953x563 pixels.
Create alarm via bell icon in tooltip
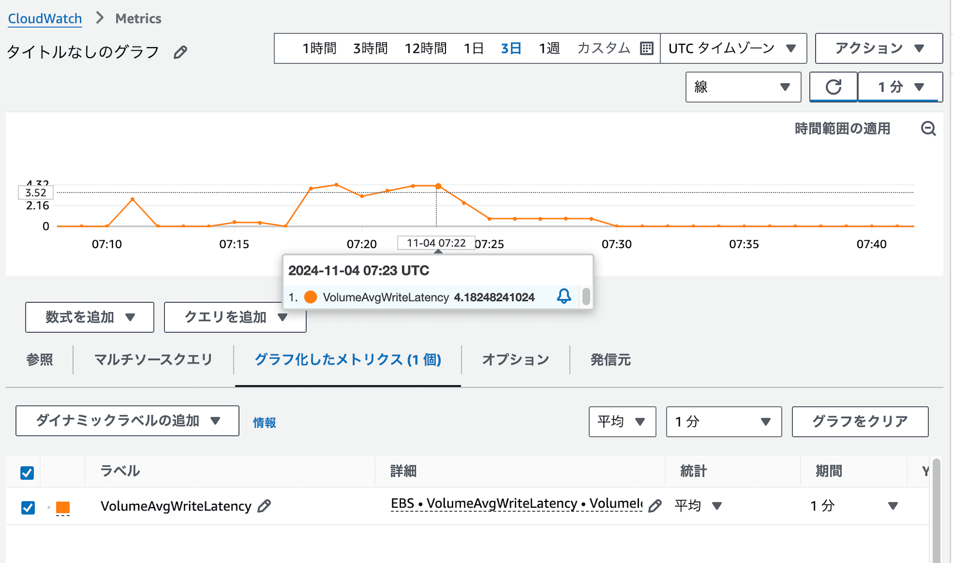(x=564, y=296)
